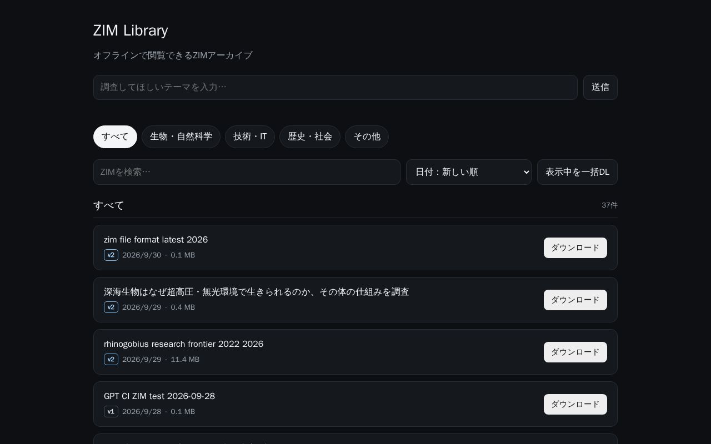The width and height of the screenshot is (711, 444).
Task: Click the GPT CI ZIM test 2026-09-28 title
Action: pos(159,396)
